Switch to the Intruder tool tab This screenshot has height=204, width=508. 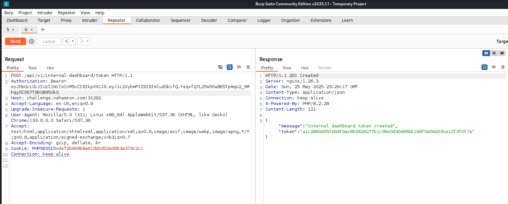coord(90,20)
